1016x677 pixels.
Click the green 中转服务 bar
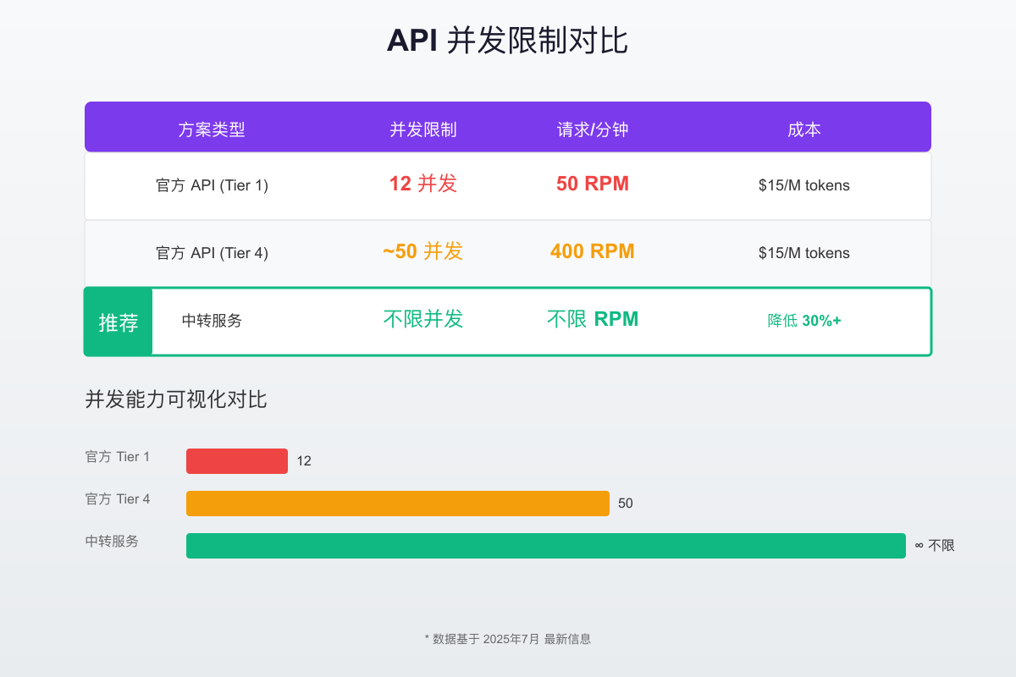coord(546,545)
